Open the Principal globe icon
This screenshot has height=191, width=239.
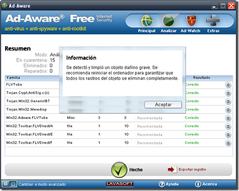[x=147, y=21]
